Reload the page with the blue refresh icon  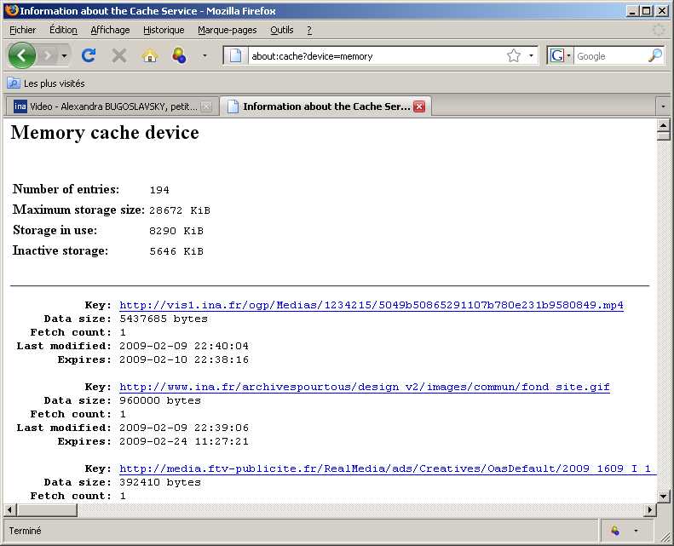click(89, 55)
